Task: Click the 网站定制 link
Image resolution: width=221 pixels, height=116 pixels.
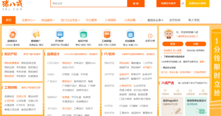Action: pos(124,63)
